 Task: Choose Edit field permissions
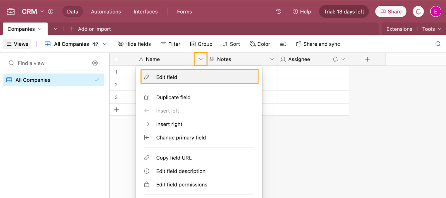click(x=199, y=185)
